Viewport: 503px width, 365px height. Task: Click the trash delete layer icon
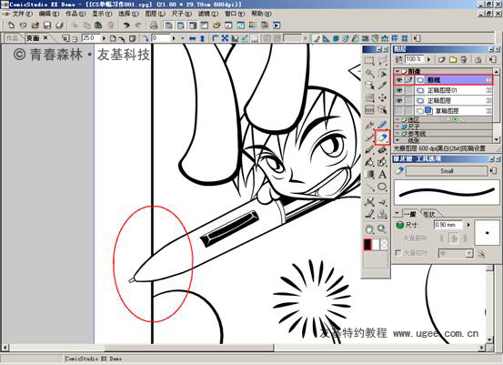click(464, 59)
